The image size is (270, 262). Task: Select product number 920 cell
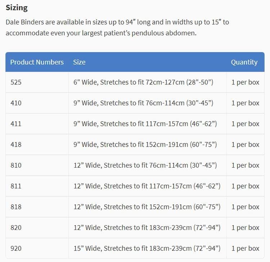37,248
